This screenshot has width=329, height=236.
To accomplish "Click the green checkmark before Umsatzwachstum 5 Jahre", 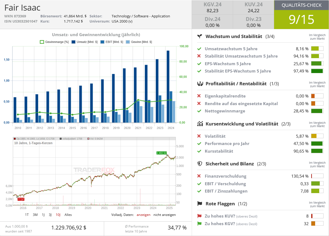I will tap(199, 49).
